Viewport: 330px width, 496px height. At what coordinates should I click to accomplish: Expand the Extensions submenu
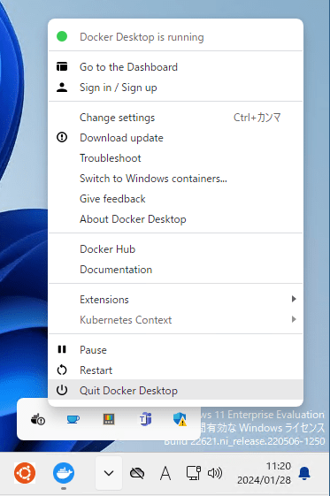[x=175, y=299]
